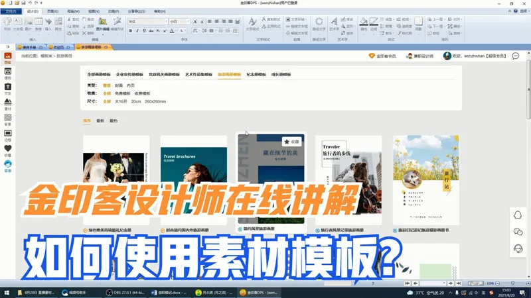Open the 金印客会员 membership link
Viewport: 531px width, 298px height.
pyautogui.click(x=382, y=56)
